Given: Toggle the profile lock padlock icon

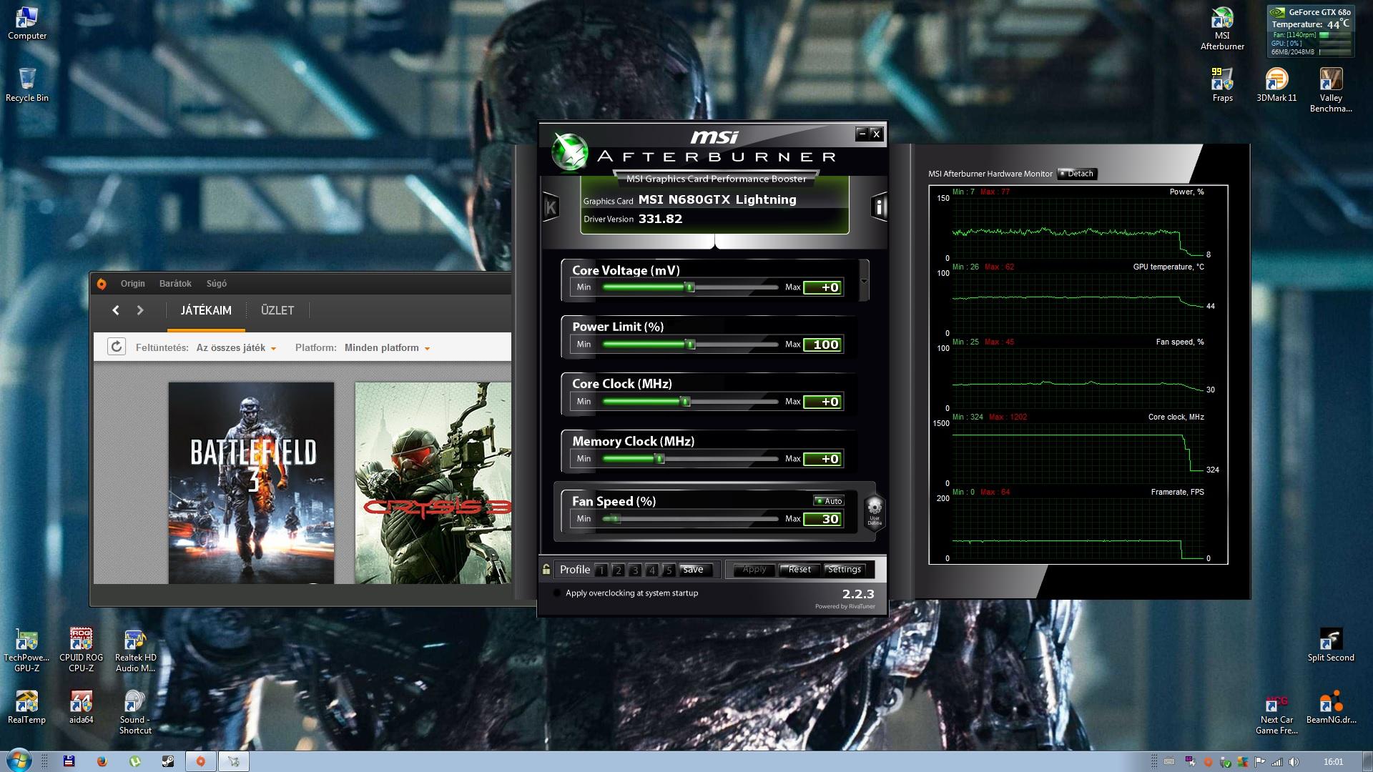Looking at the screenshot, I should pyautogui.click(x=546, y=570).
